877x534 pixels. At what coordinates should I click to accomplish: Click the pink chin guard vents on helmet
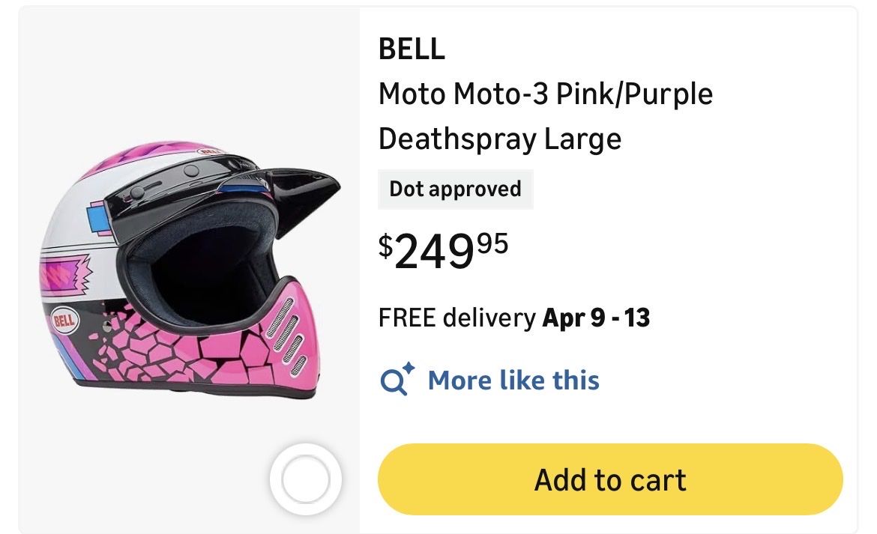tap(286, 330)
